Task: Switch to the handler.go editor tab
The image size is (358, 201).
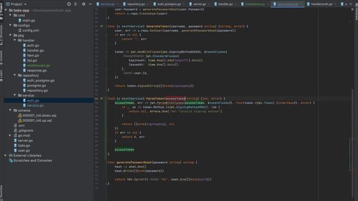Action: pos(225,4)
